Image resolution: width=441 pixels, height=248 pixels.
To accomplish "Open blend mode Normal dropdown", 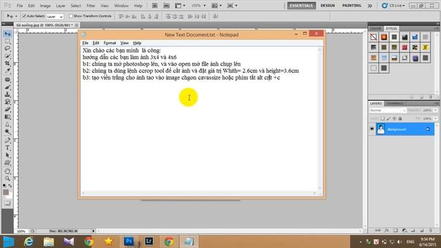I will [x=387, y=110].
